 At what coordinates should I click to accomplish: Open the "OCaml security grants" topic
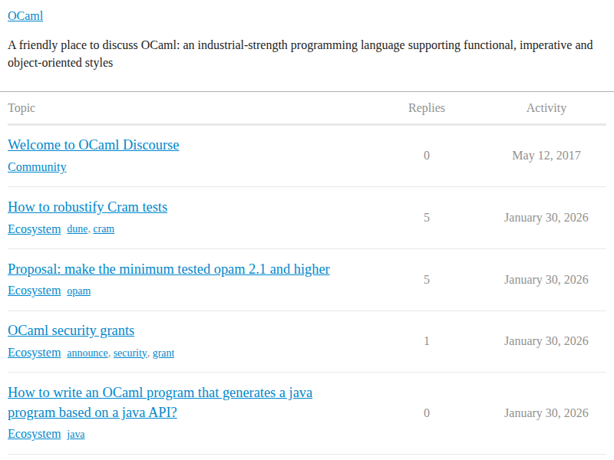pos(71,330)
